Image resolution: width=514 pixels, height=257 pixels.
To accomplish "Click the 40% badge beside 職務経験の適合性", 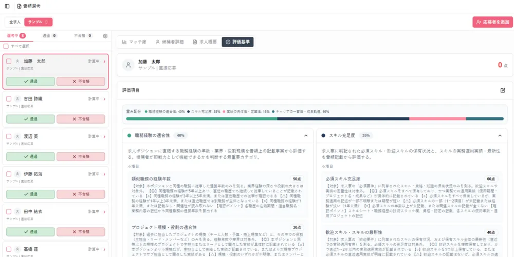I will pyautogui.click(x=180, y=135).
